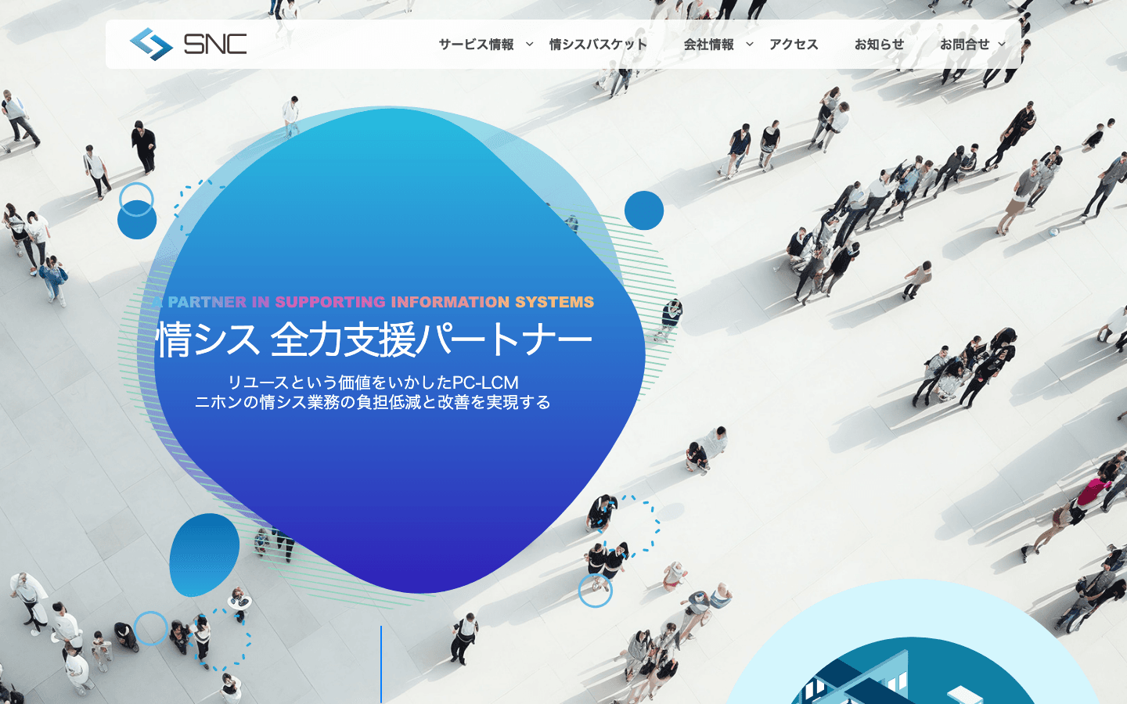The height and width of the screenshot is (704, 1127).
Task: Click the ニホンの情シス業務の負担低減と改善を実現する line
Action: [373, 402]
